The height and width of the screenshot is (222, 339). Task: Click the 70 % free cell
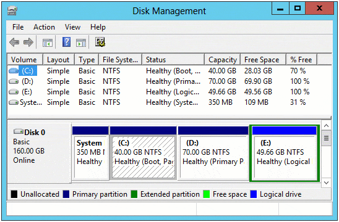[298, 71]
